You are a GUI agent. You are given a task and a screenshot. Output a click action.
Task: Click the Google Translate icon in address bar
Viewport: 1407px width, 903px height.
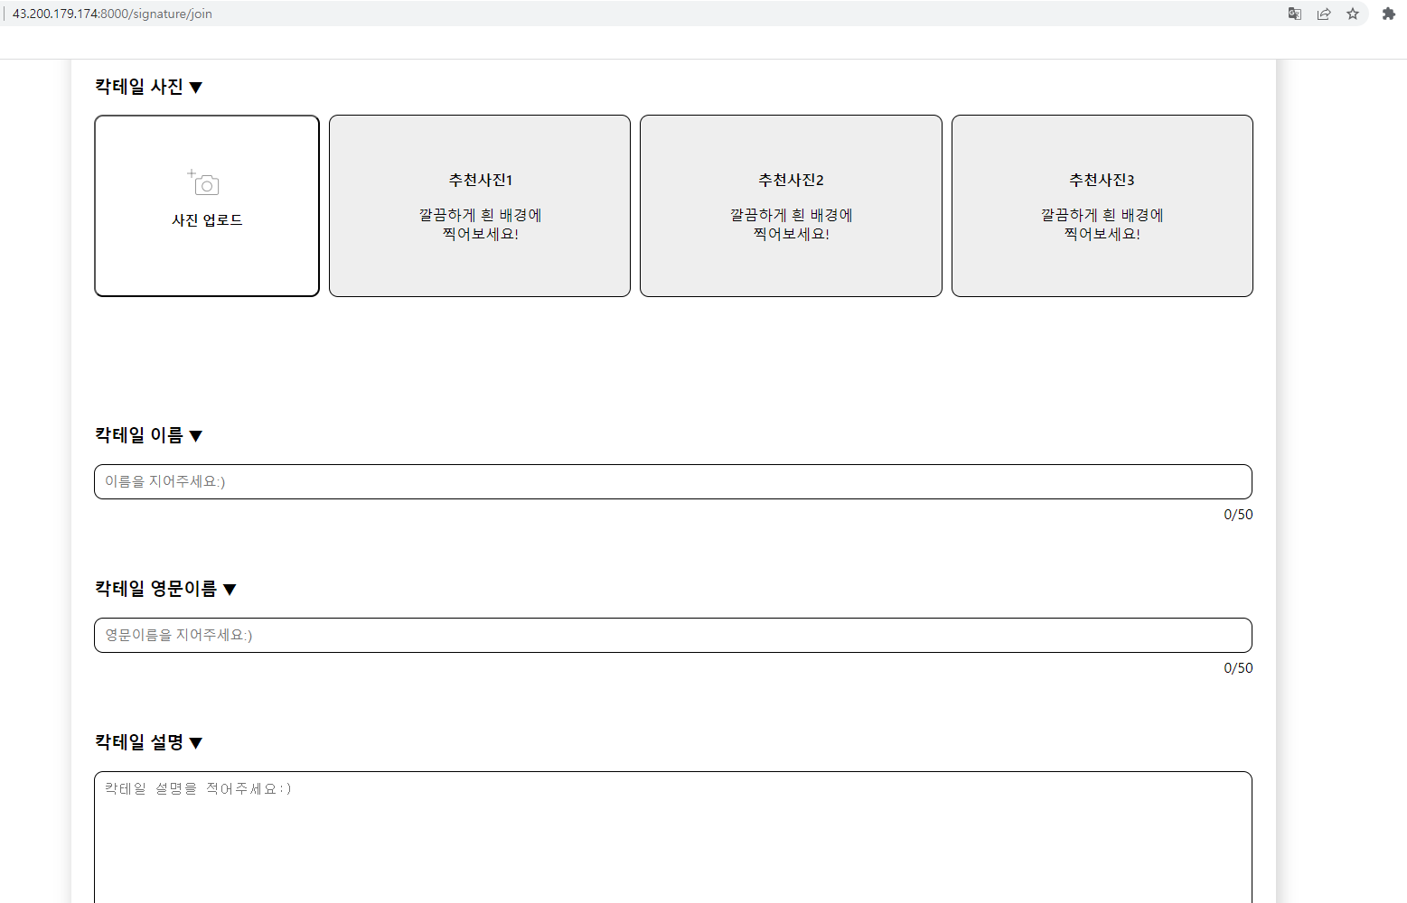point(1294,14)
